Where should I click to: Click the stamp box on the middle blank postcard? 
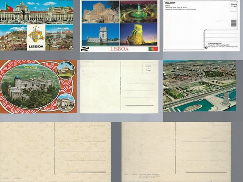(x=148, y=68)
